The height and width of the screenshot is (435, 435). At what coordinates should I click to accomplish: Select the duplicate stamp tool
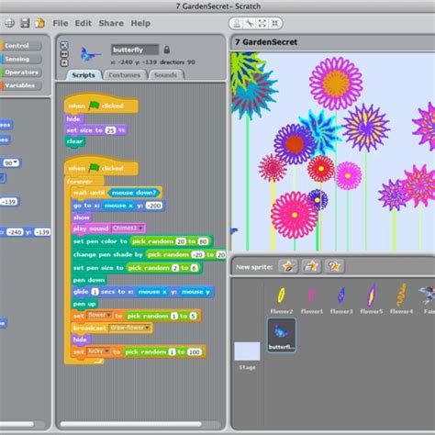(x=237, y=24)
